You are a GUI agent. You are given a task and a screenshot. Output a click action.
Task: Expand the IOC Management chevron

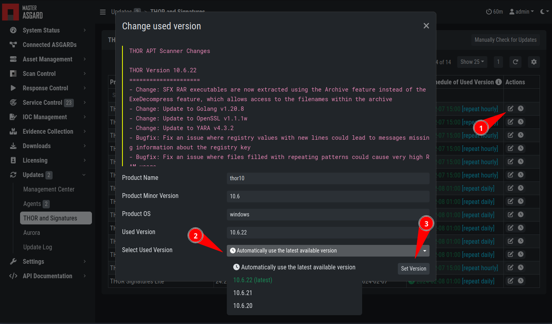[x=85, y=117]
